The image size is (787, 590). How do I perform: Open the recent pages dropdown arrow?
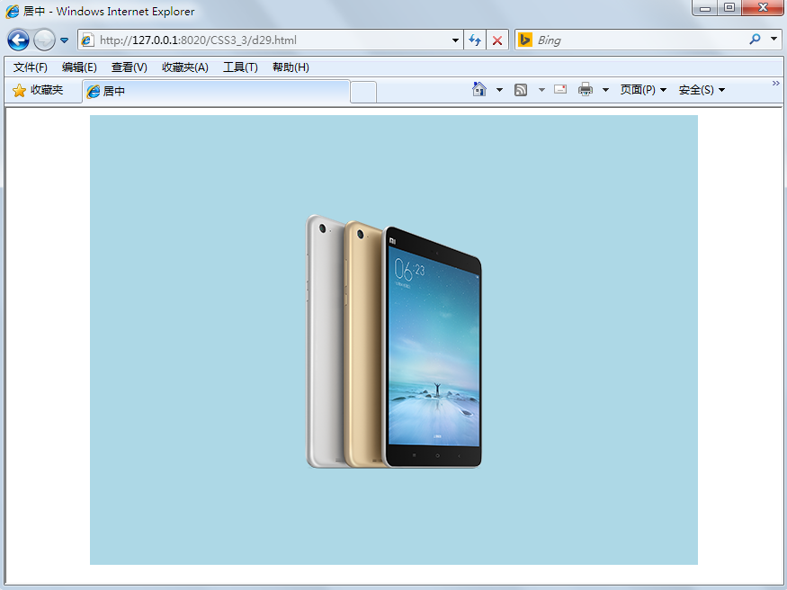tap(64, 40)
